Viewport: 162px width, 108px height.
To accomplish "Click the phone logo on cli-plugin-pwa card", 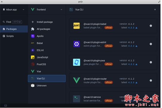I will point(77,62).
